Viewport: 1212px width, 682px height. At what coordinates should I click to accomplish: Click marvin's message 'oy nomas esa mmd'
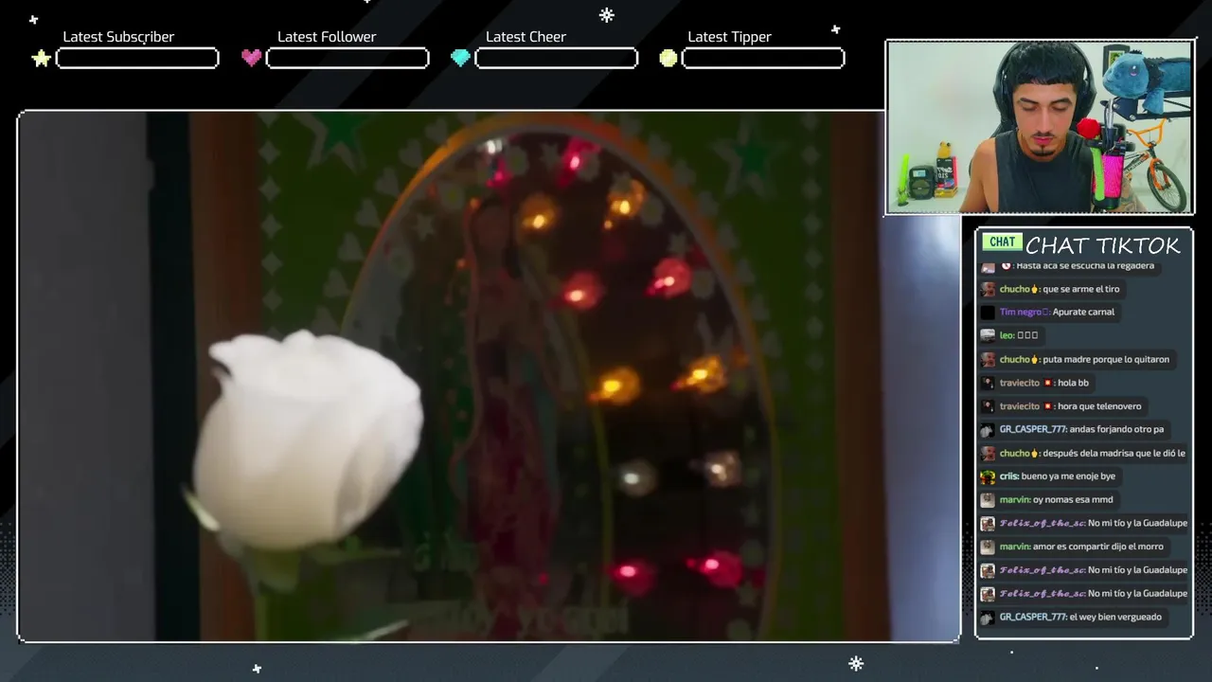pyautogui.click(x=1073, y=499)
